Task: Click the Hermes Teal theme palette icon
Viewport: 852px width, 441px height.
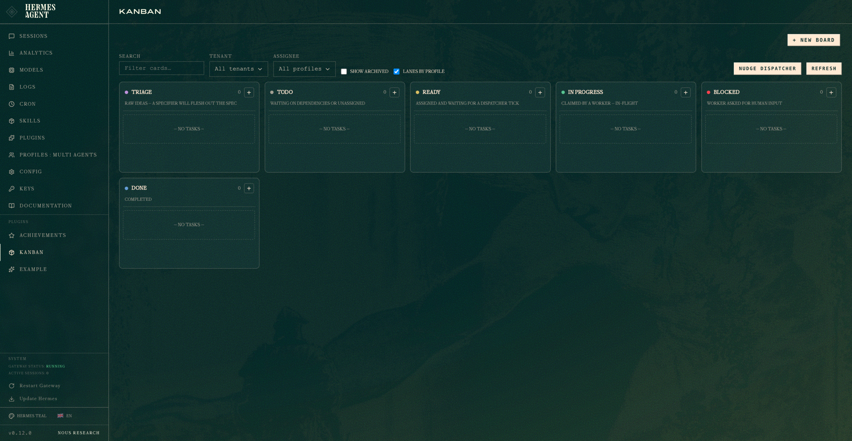Action: [x=11, y=416]
